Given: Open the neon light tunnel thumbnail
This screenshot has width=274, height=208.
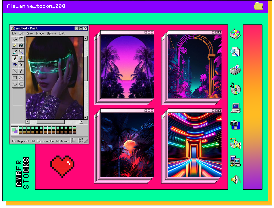Looking at the screenshot, I should [x=195, y=145].
